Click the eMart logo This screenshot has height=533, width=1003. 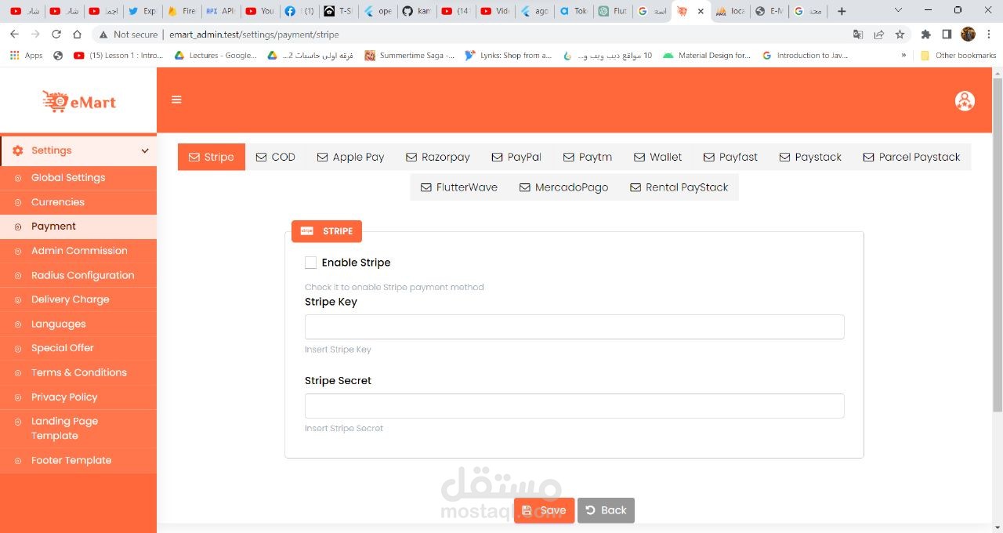tap(79, 101)
